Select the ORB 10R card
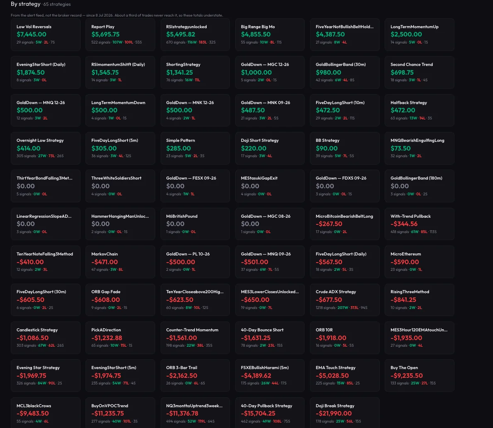 344,338
